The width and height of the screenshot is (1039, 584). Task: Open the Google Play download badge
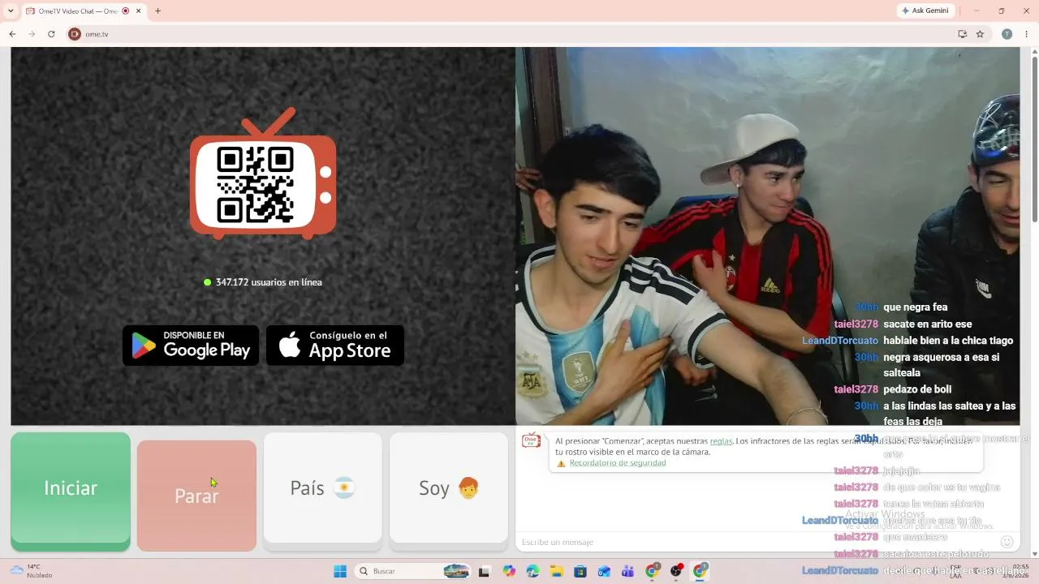(x=191, y=346)
